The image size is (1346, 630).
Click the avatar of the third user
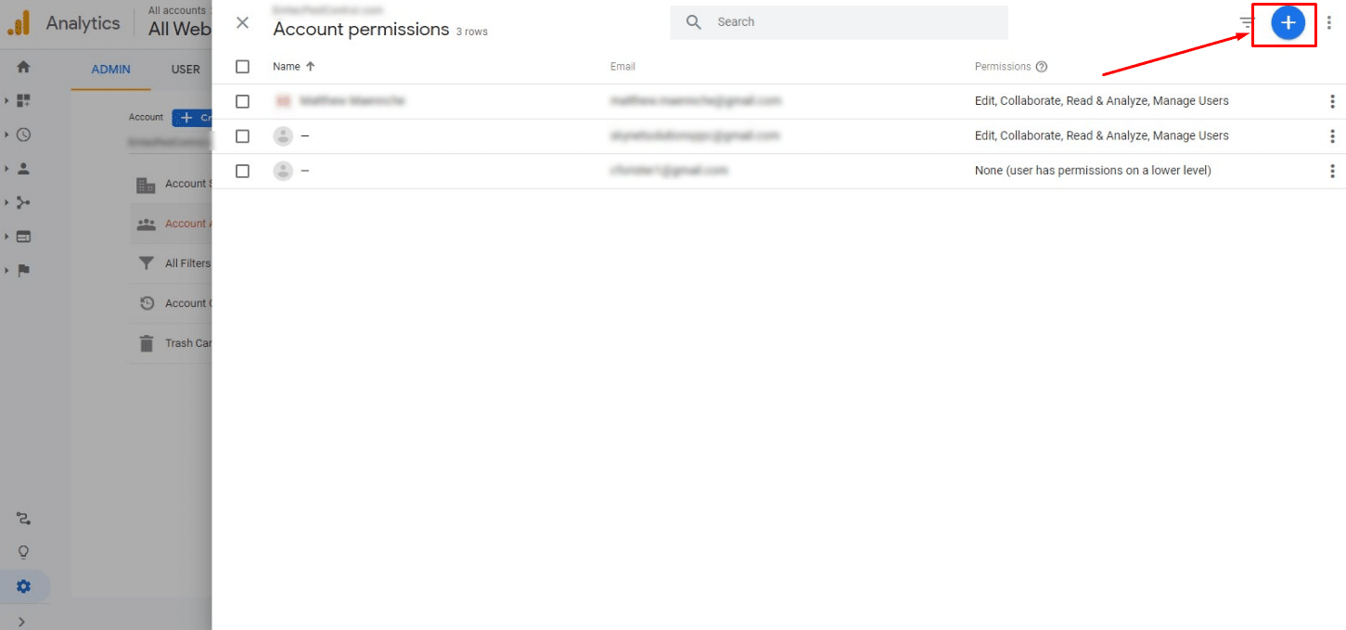pos(283,171)
